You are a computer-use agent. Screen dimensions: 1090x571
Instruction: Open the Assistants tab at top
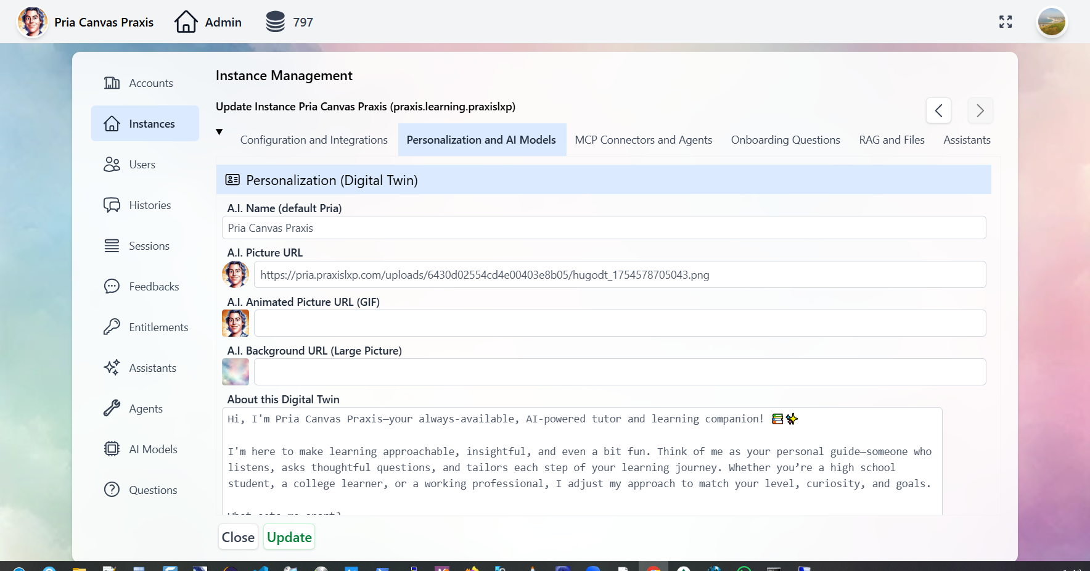(x=967, y=140)
